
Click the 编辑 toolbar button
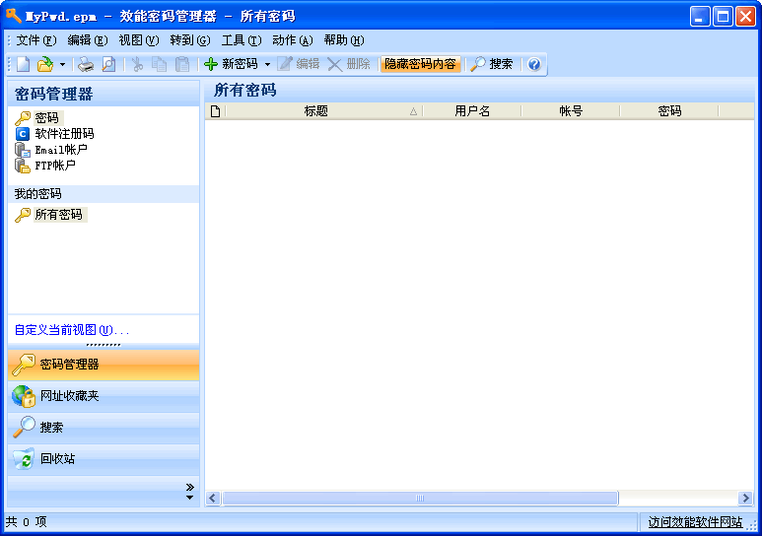(299, 64)
